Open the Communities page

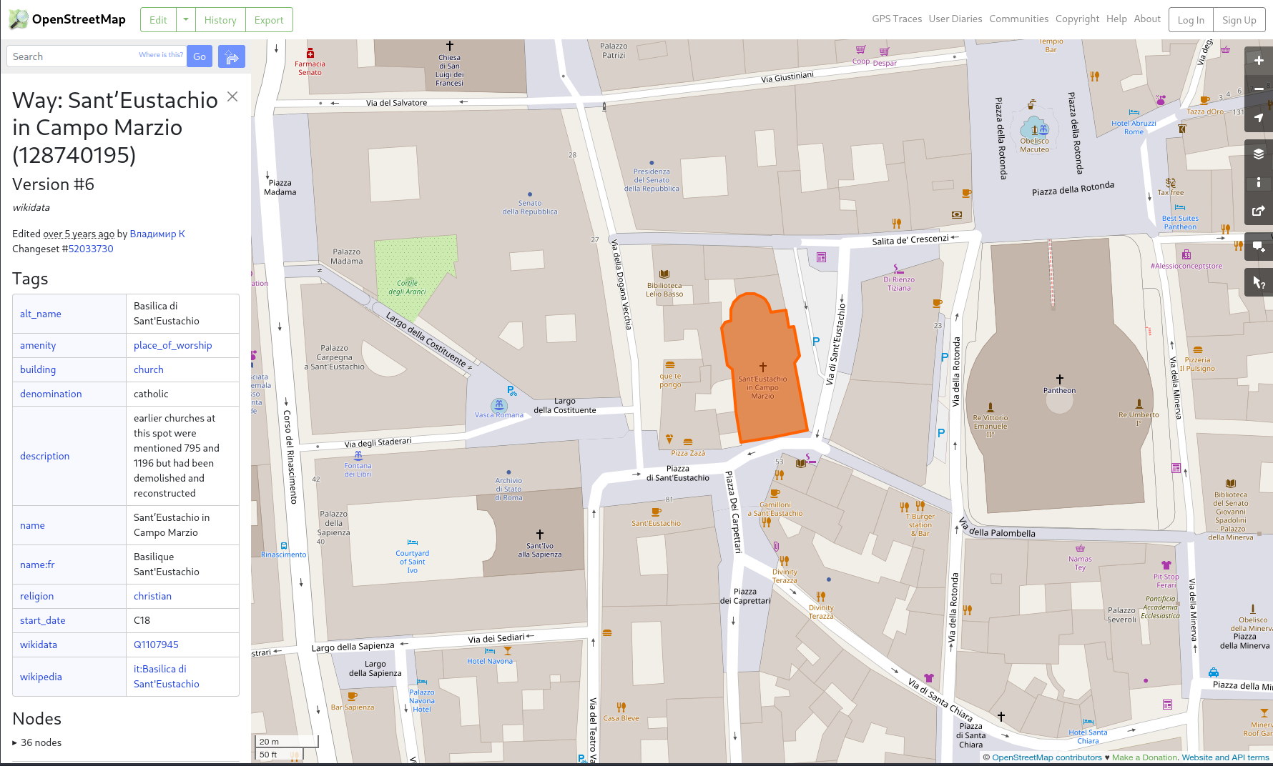[x=1018, y=19]
